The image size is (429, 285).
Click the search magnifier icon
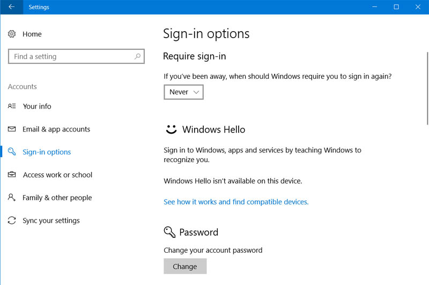coord(137,56)
